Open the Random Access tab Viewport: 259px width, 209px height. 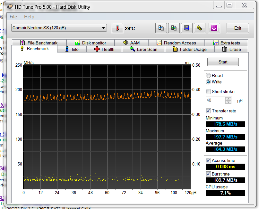click(x=177, y=43)
